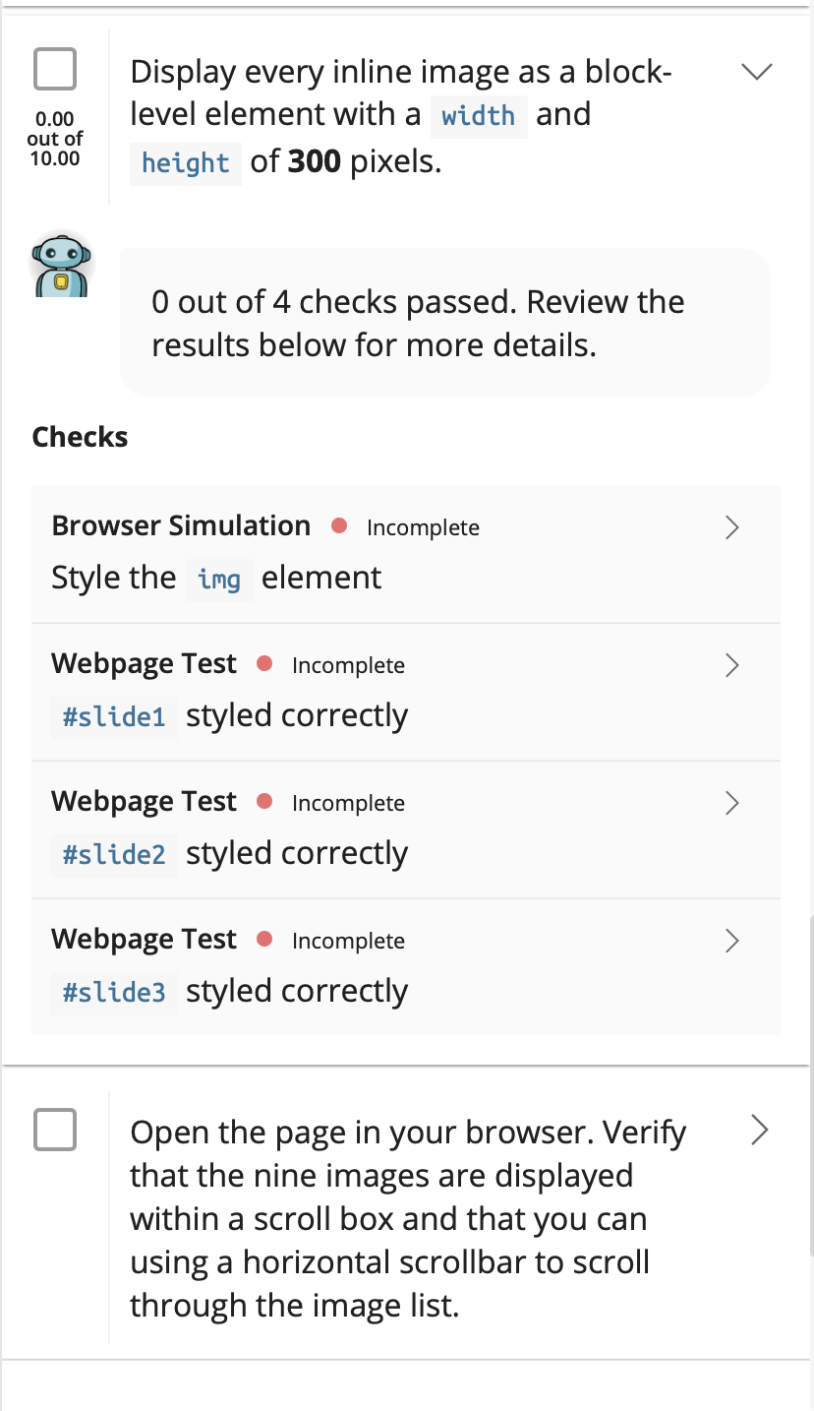This screenshot has height=1411, width=814.
Task: Click red status dot beside Browser Simulation
Action: tap(339, 526)
